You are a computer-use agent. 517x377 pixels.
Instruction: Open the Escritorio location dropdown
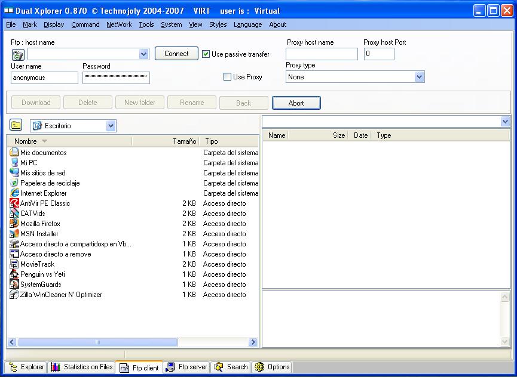coord(111,126)
